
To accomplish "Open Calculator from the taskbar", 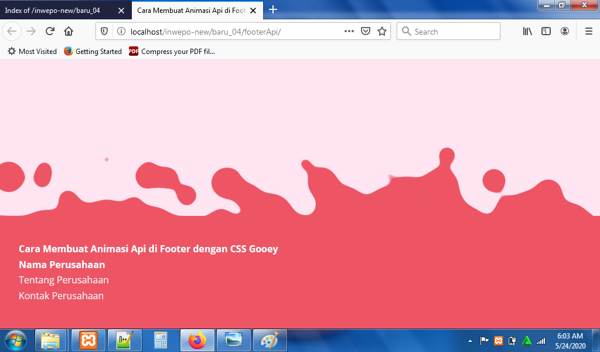I will [161, 340].
